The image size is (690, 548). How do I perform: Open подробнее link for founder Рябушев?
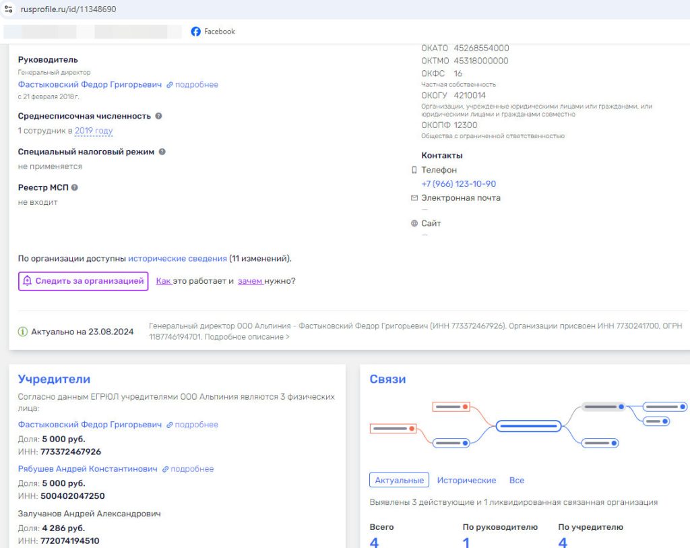pos(188,469)
